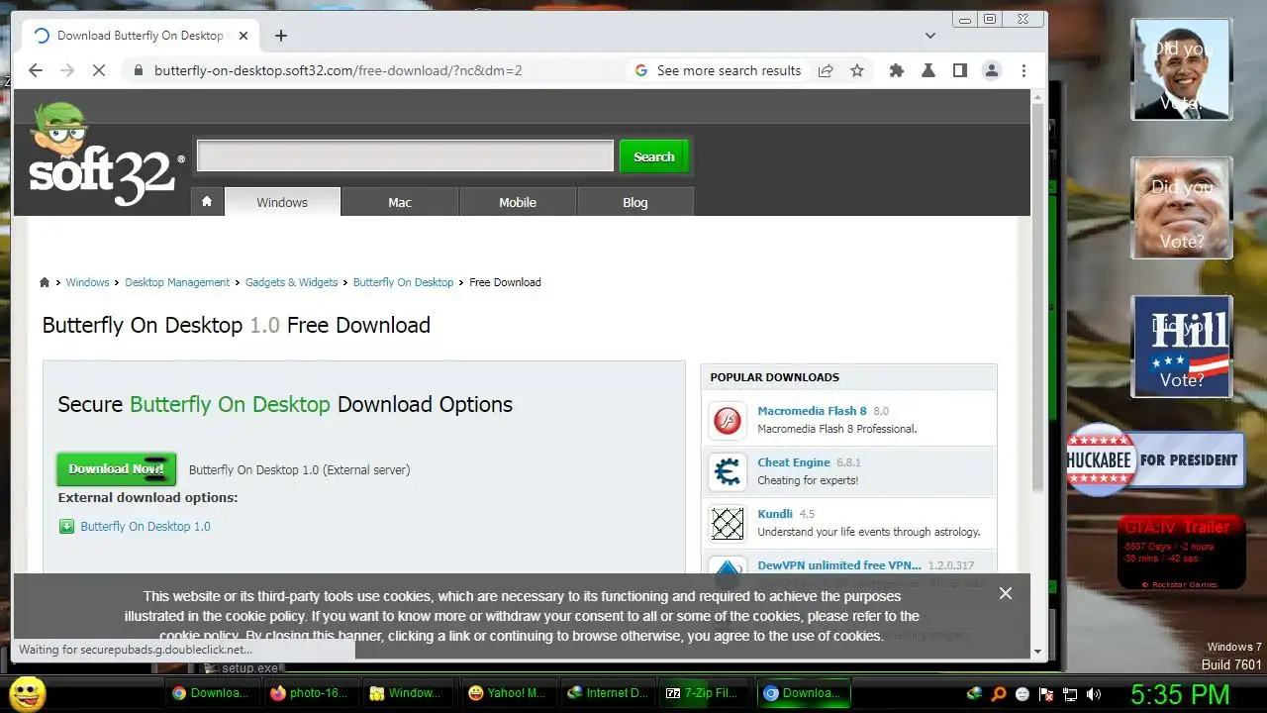
Task: Click the green download arrow icon
Action: click(x=66, y=527)
